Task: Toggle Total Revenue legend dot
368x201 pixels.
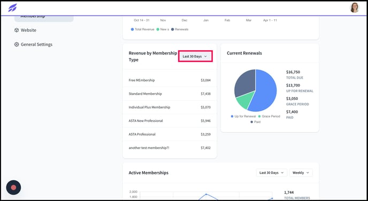Action: click(132, 29)
